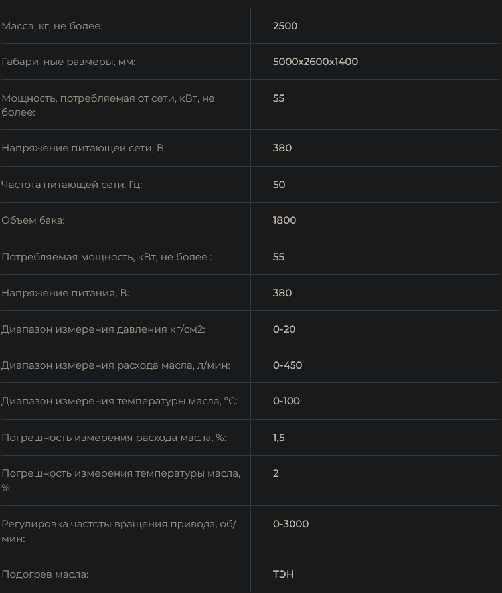The height and width of the screenshot is (593, 502).
Task: Click the 'Частота питающей сети, Гц' label
Action: pyautogui.click(x=72, y=185)
